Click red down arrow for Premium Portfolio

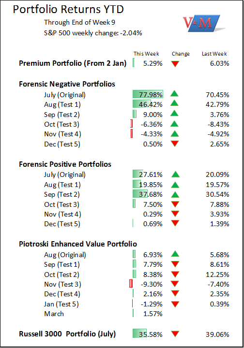pos(175,64)
